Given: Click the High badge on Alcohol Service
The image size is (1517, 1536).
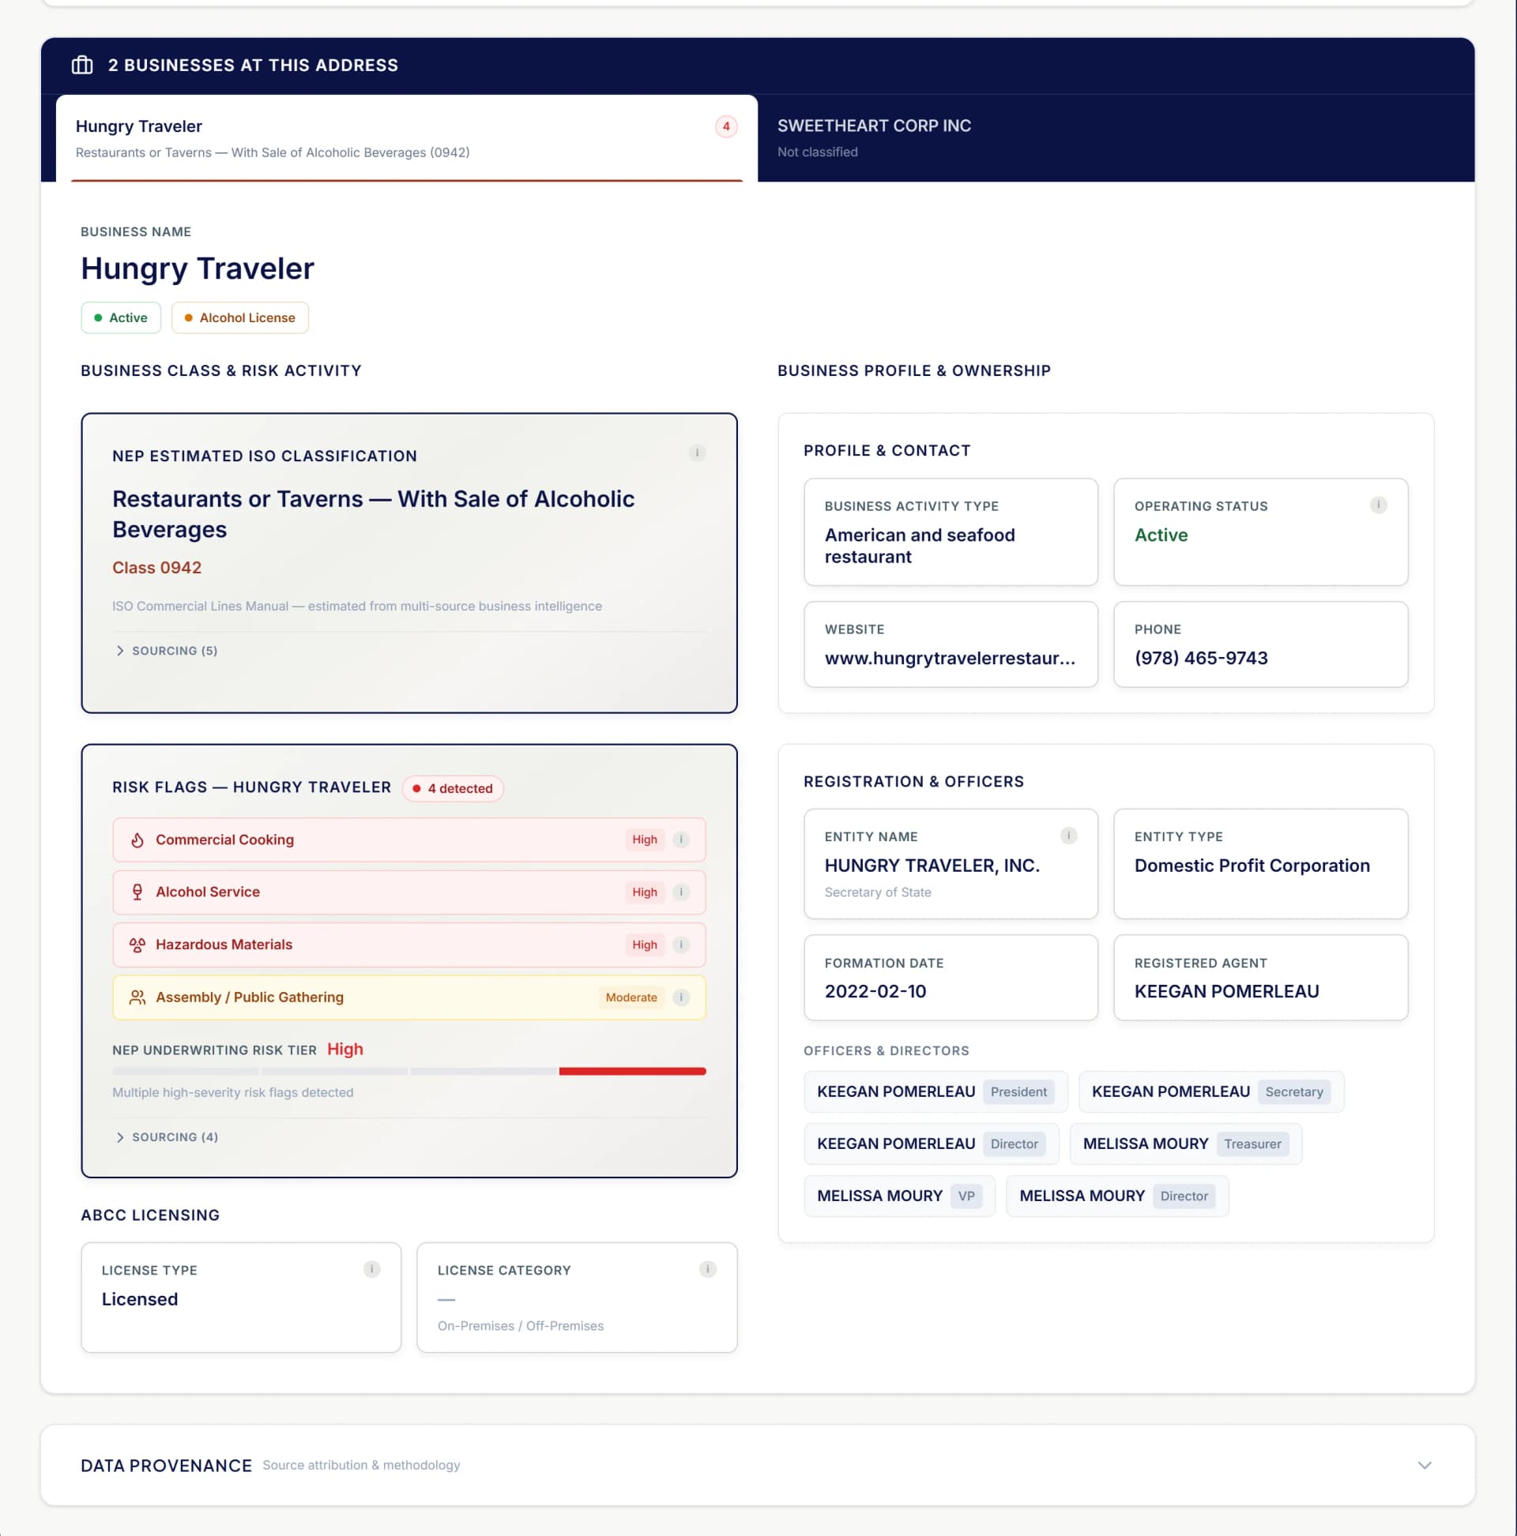Looking at the screenshot, I should (645, 892).
